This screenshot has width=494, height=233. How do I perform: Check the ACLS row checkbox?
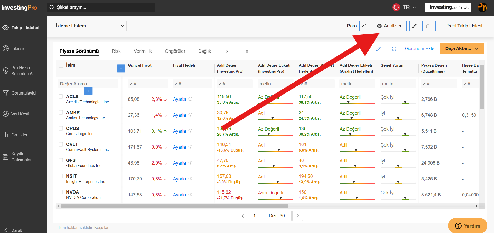(61, 96)
